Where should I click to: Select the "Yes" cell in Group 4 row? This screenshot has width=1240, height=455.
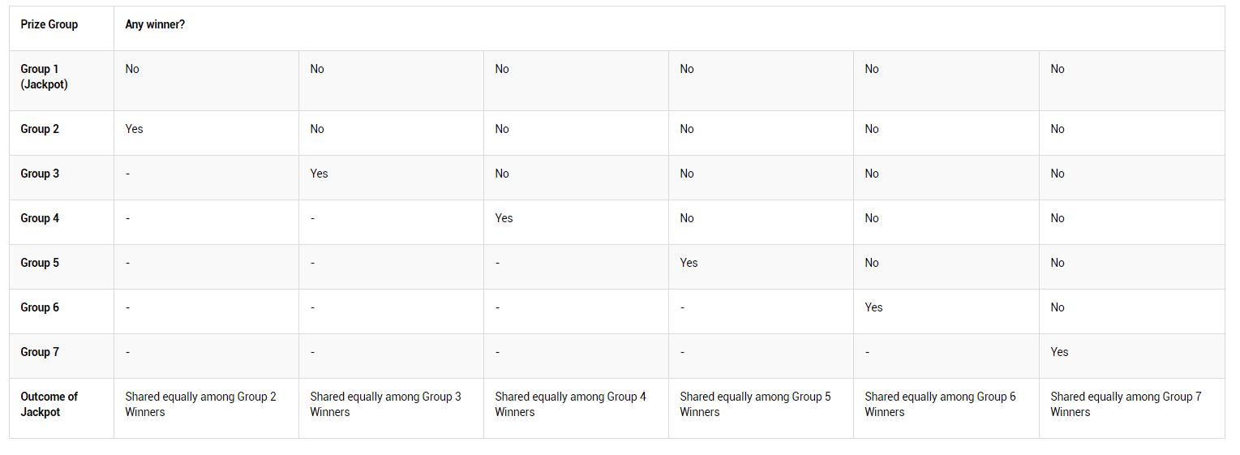click(504, 218)
